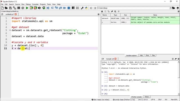
Task: Save the current file
Action: 10,8
